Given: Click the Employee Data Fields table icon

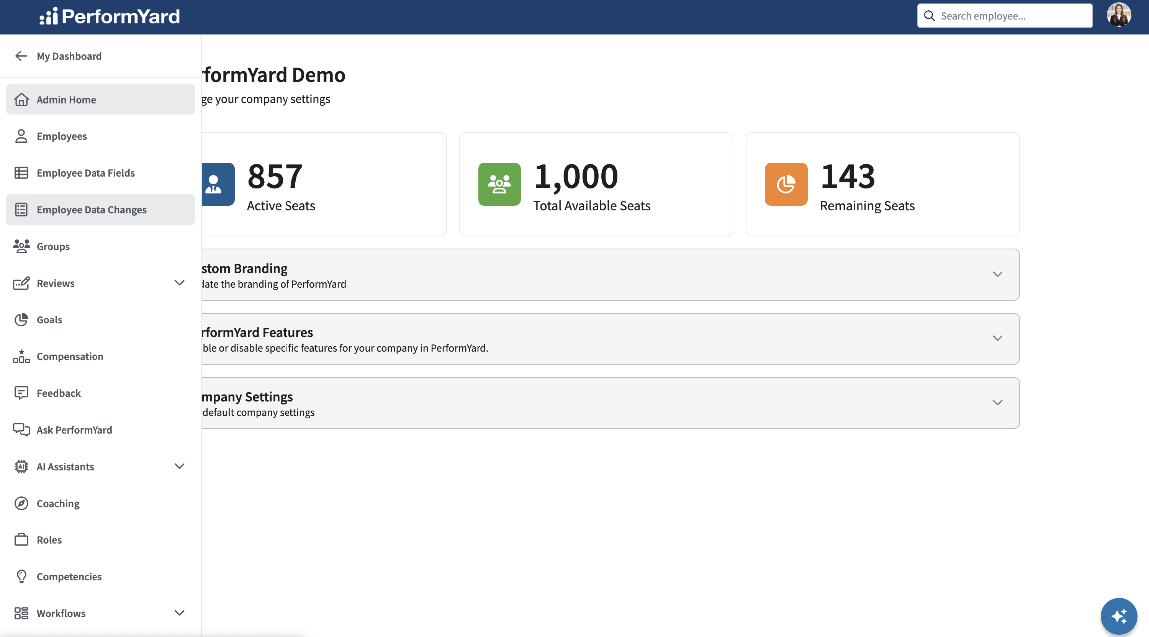Looking at the screenshot, I should [x=21, y=173].
